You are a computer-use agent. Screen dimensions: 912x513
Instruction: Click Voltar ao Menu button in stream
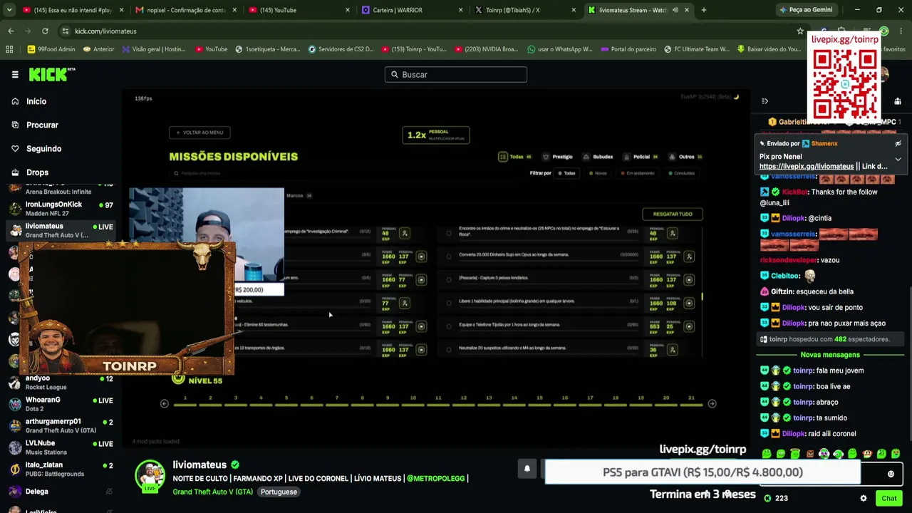(199, 133)
